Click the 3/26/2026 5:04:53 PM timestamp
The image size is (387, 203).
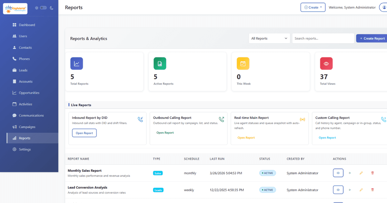(x=226, y=173)
